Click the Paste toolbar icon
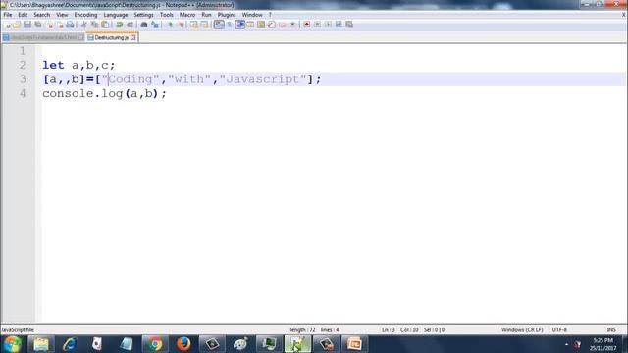Image resolution: width=628 pixels, height=353 pixels. click(x=105, y=25)
